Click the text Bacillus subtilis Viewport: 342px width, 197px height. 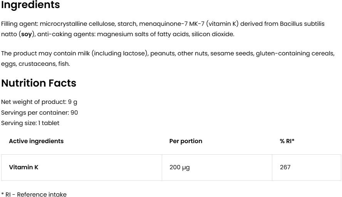pos(302,24)
